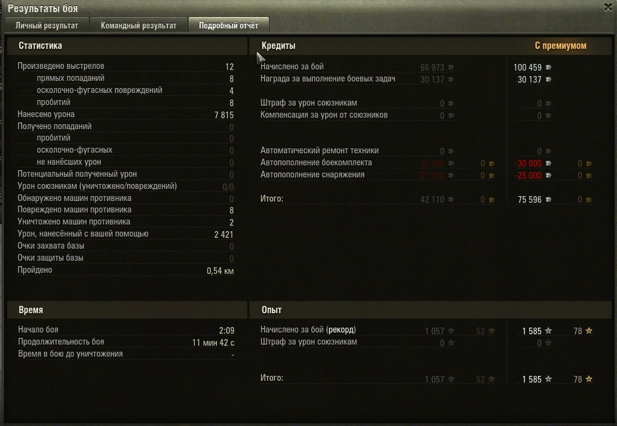Click Время в бою до уничтожения label
Screen dimensions: 617x426
tap(71, 354)
